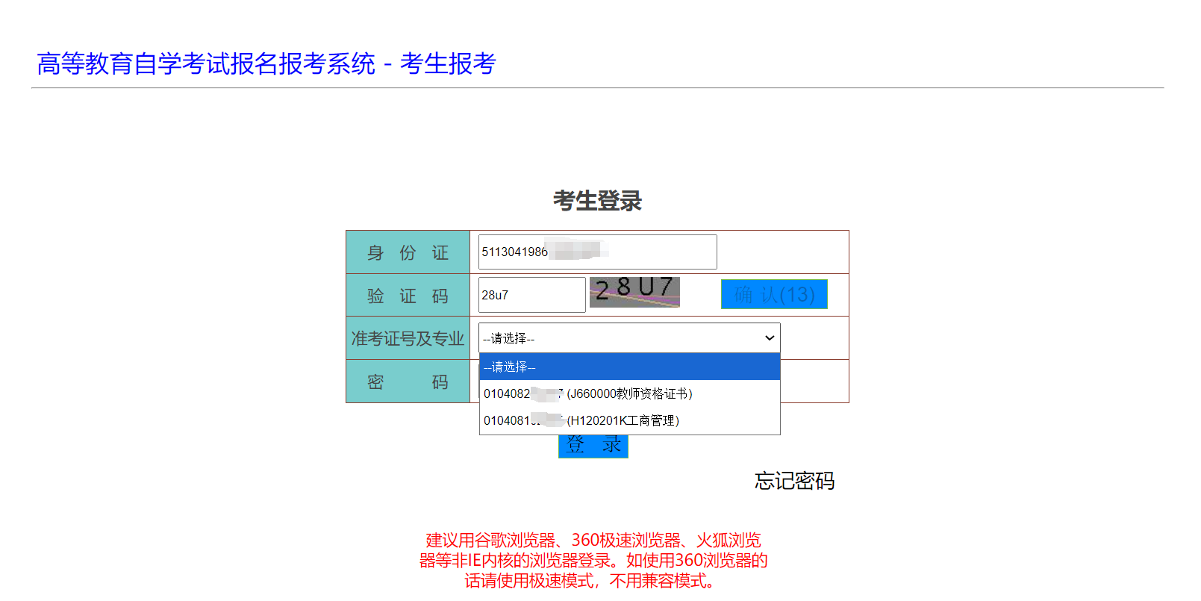Click the 密码 label cell
The height and width of the screenshot is (601, 1201).
[x=408, y=382]
